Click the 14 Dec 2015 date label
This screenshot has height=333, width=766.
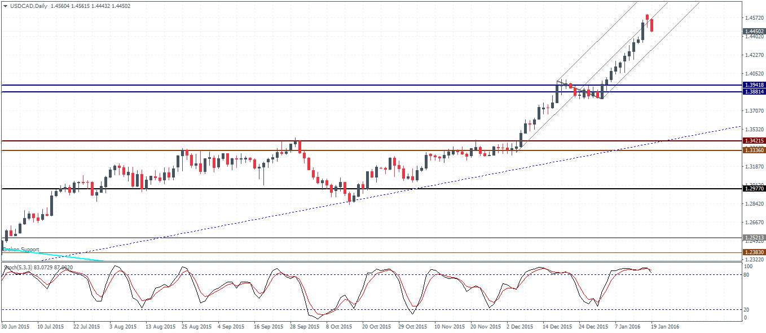pyautogui.click(x=557, y=326)
